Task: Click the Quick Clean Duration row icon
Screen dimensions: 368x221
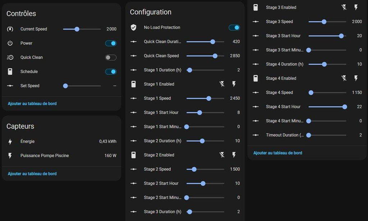Action: (x=134, y=42)
